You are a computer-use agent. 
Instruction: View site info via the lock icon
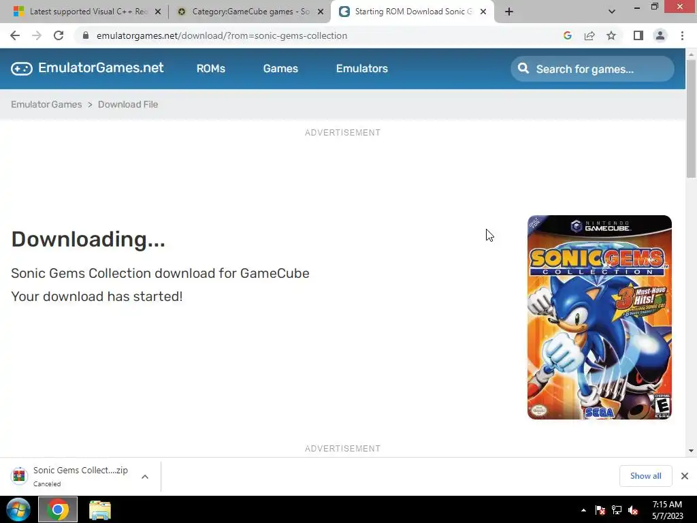pyautogui.click(x=86, y=35)
